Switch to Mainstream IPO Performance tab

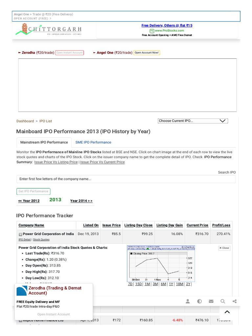pyautogui.click(x=44, y=142)
